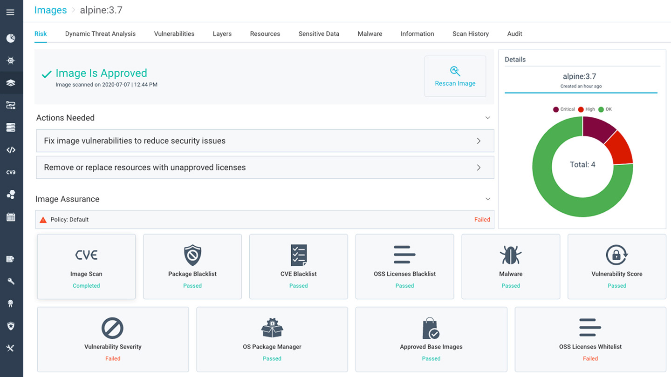Screen dimensions: 671x377
Task: Open the hamburger menu icon
Action: tap(10, 12)
